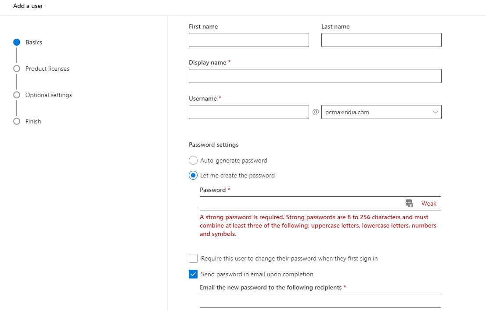Click the Optional settings step circle

tap(17, 95)
